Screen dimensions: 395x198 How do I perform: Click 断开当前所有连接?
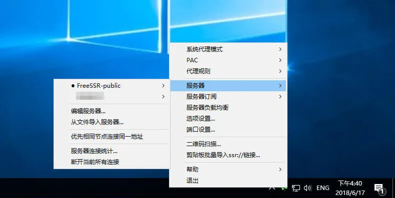112,162
